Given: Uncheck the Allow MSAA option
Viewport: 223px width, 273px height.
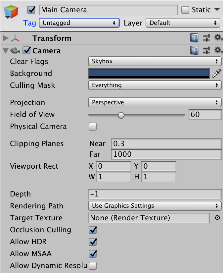Looking at the screenshot, I should (x=92, y=254).
